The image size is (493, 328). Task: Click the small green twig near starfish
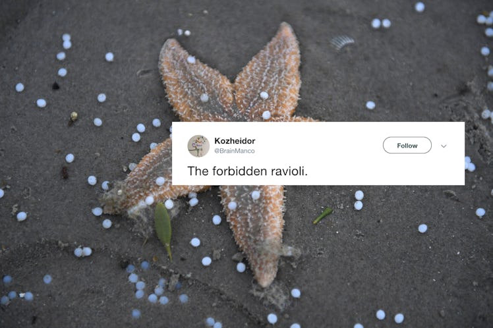coord(322,216)
